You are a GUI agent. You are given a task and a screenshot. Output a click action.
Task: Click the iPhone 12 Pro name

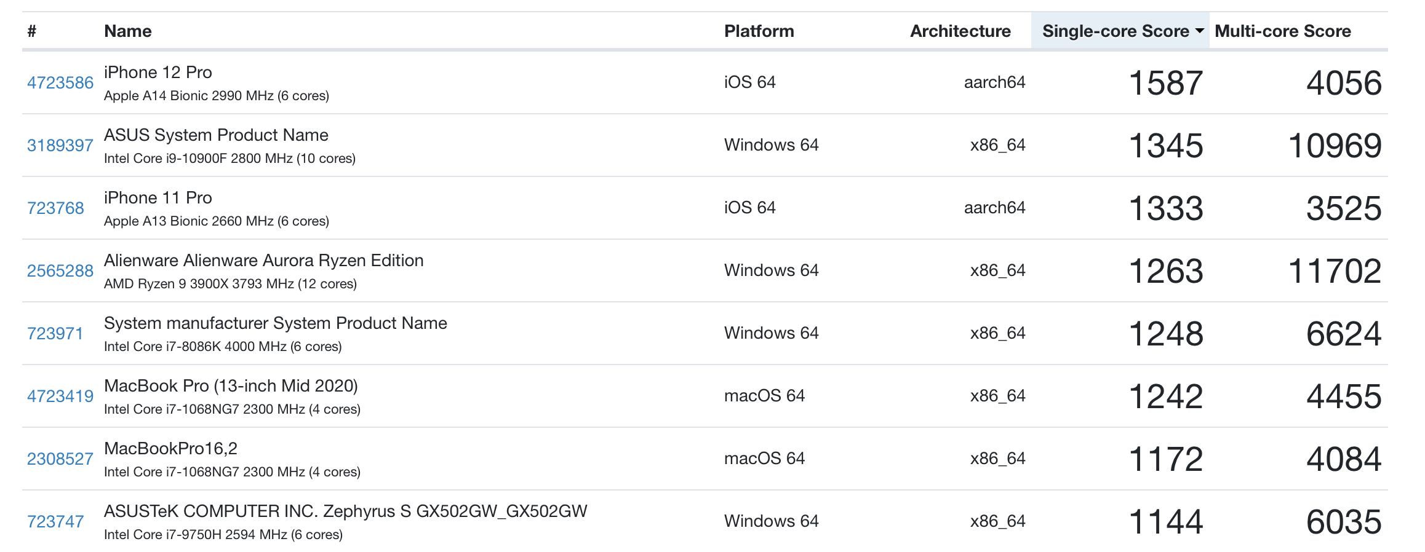click(x=158, y=73)
